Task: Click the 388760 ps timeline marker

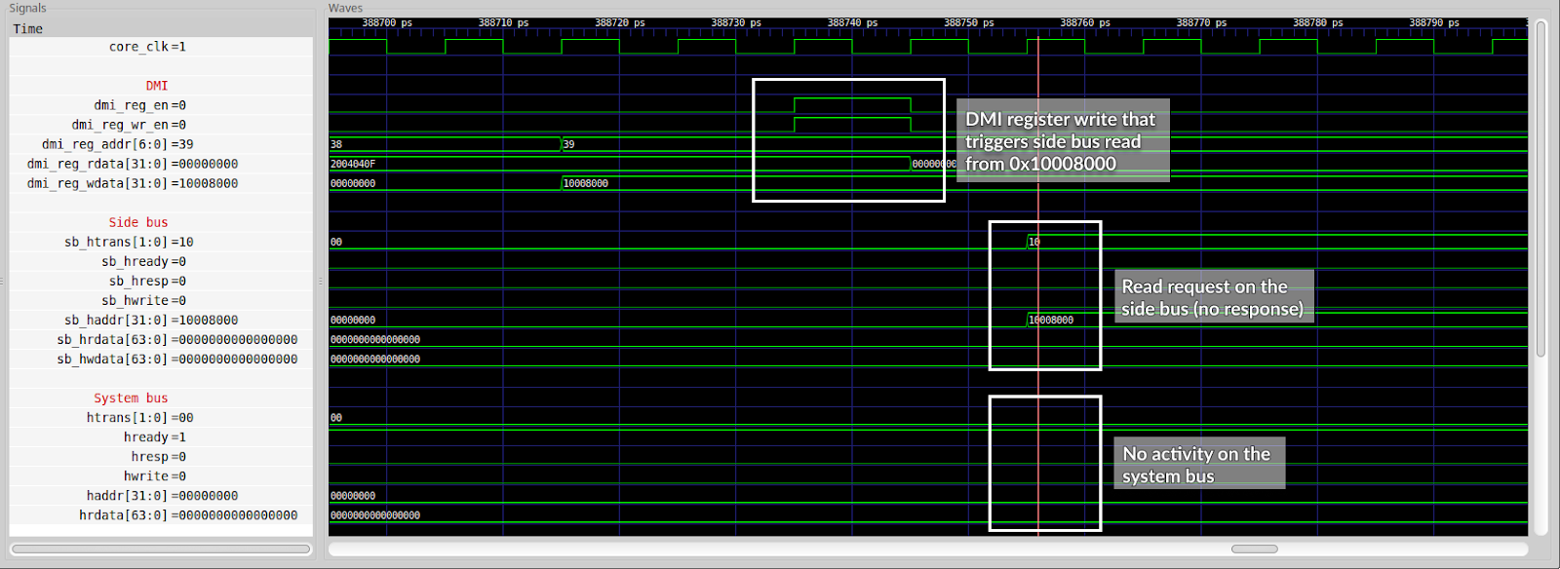Action: 1084,22
